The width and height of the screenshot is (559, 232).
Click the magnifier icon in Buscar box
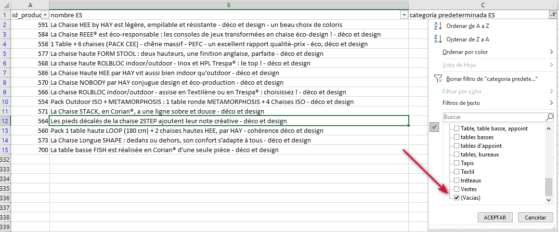pyautogui.click(x=549, y=116)
